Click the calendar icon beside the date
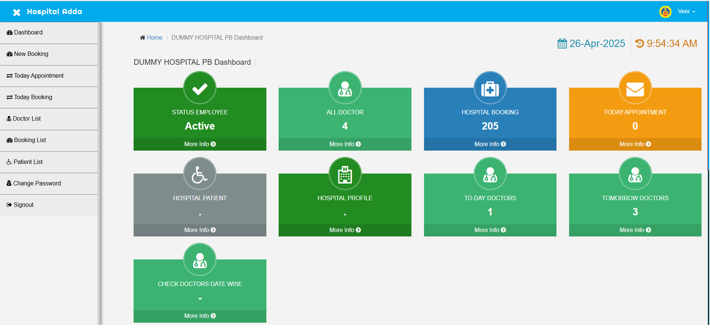 562,44
